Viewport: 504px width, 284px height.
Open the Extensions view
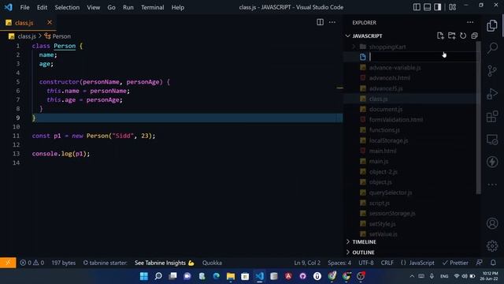(491, 117)
